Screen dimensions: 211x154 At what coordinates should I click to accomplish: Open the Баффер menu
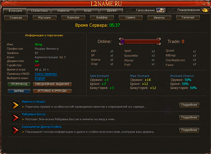click(x=102, y=17)
